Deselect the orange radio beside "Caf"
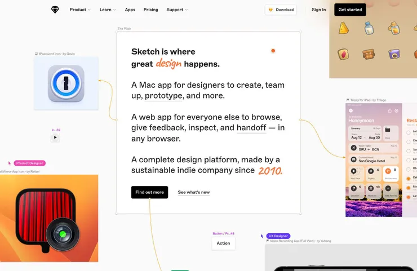Screen dimensions: 417x271 tap(408, 179)
